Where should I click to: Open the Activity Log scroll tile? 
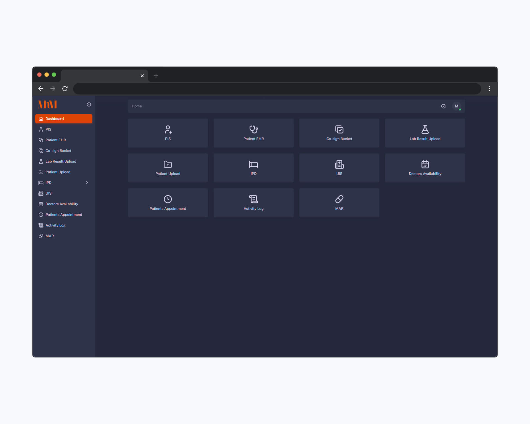pos(253,202)
